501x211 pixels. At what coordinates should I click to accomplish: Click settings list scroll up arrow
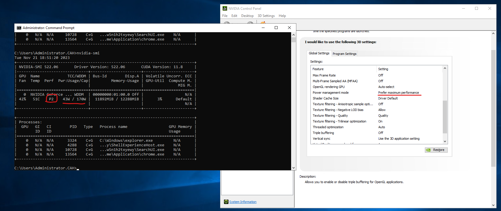(x=445, y=68)
